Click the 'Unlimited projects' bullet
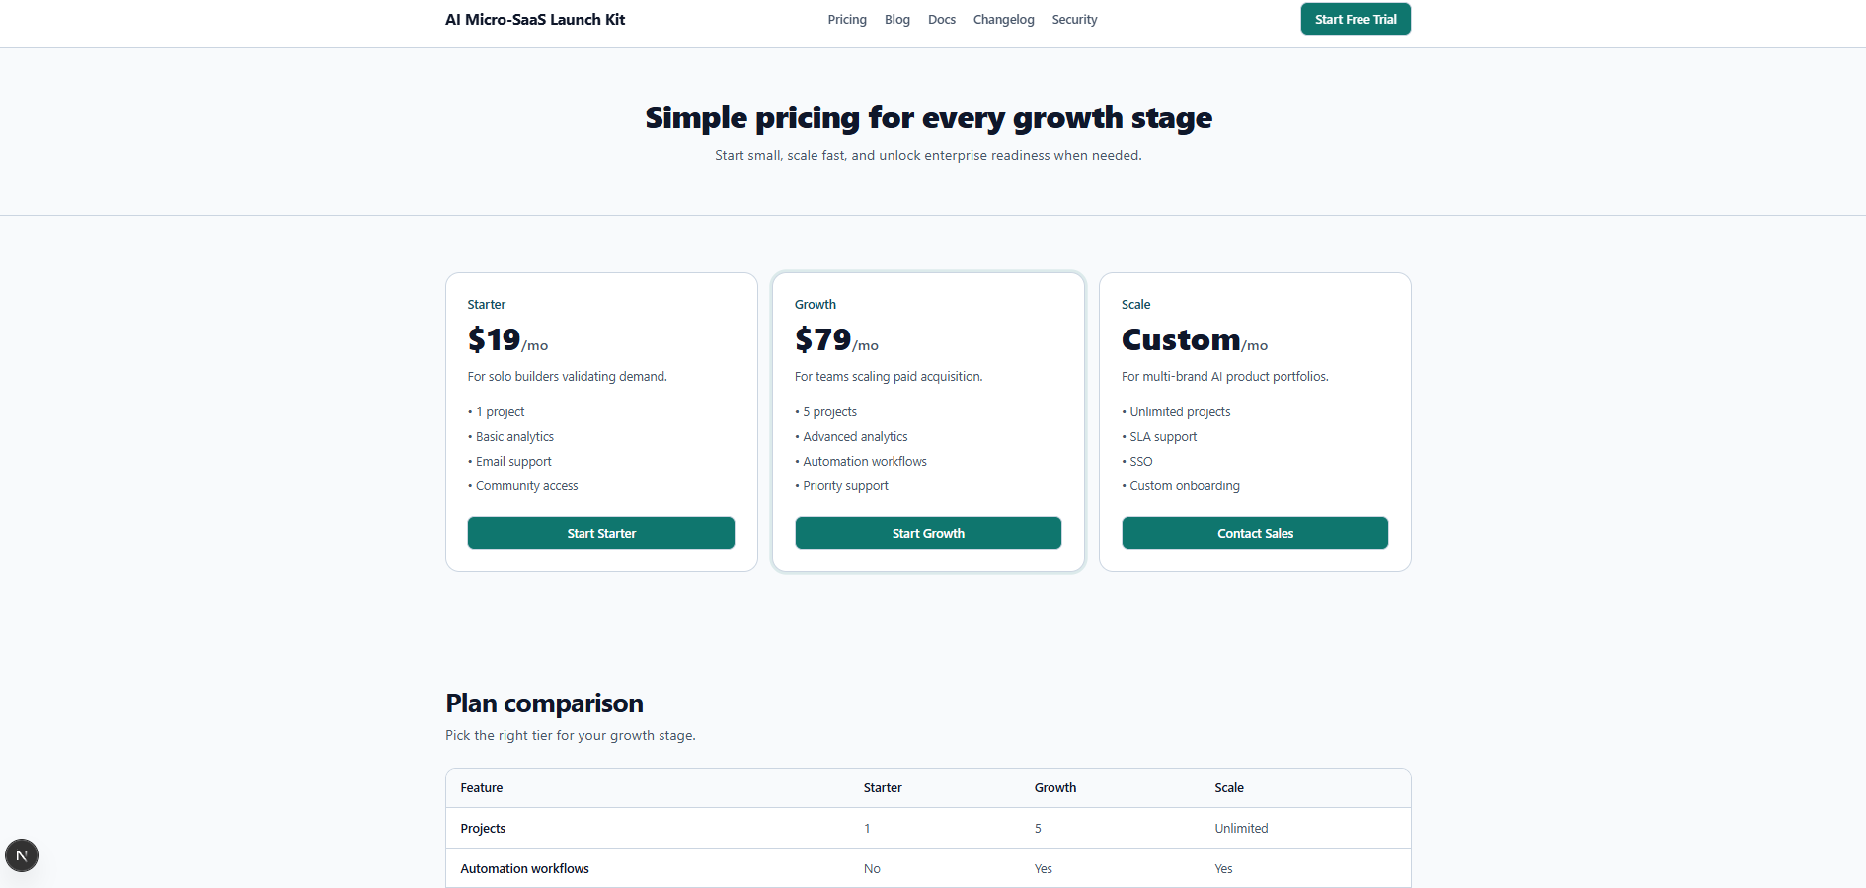The width and height of the screenshot is (1866, 888). tap(1177, 412)
